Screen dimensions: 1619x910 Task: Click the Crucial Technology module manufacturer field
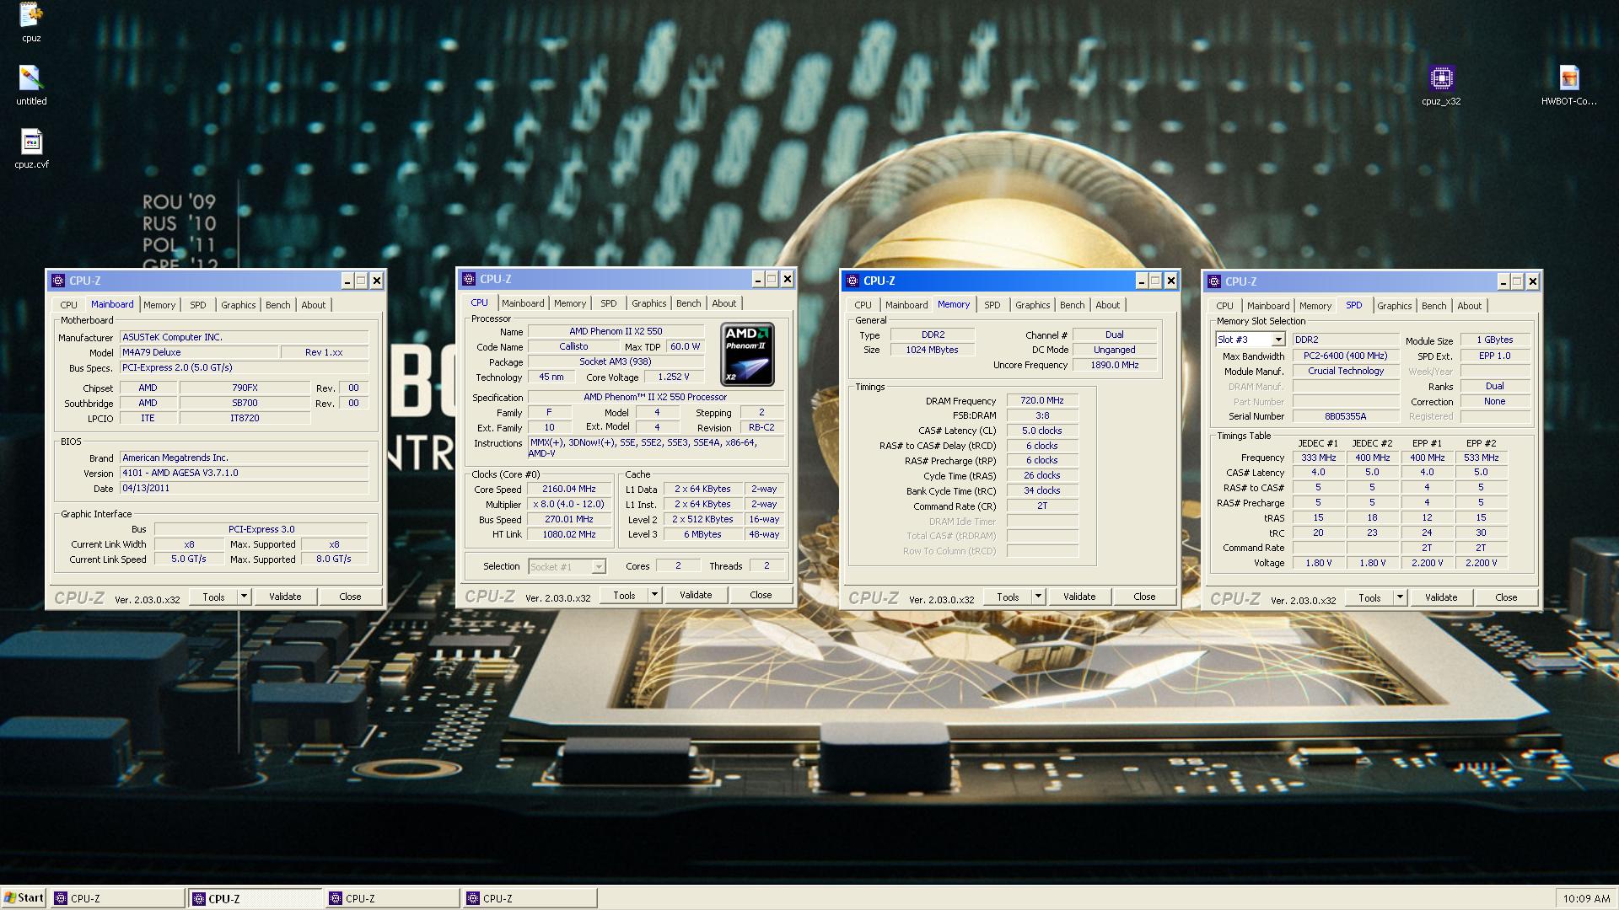coord(1346,371)
